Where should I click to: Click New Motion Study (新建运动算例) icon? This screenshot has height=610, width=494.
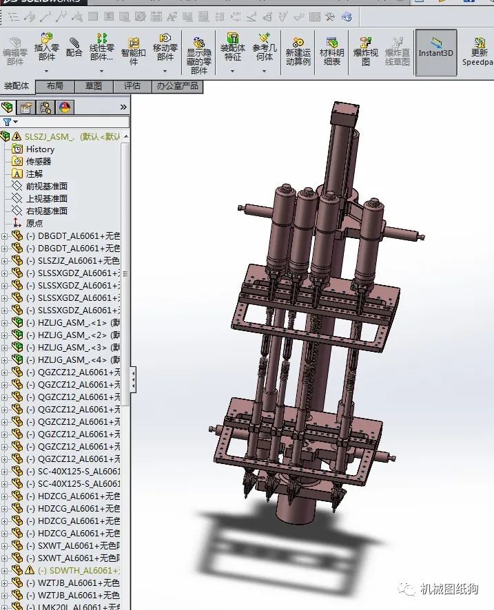tap(298, 42)
